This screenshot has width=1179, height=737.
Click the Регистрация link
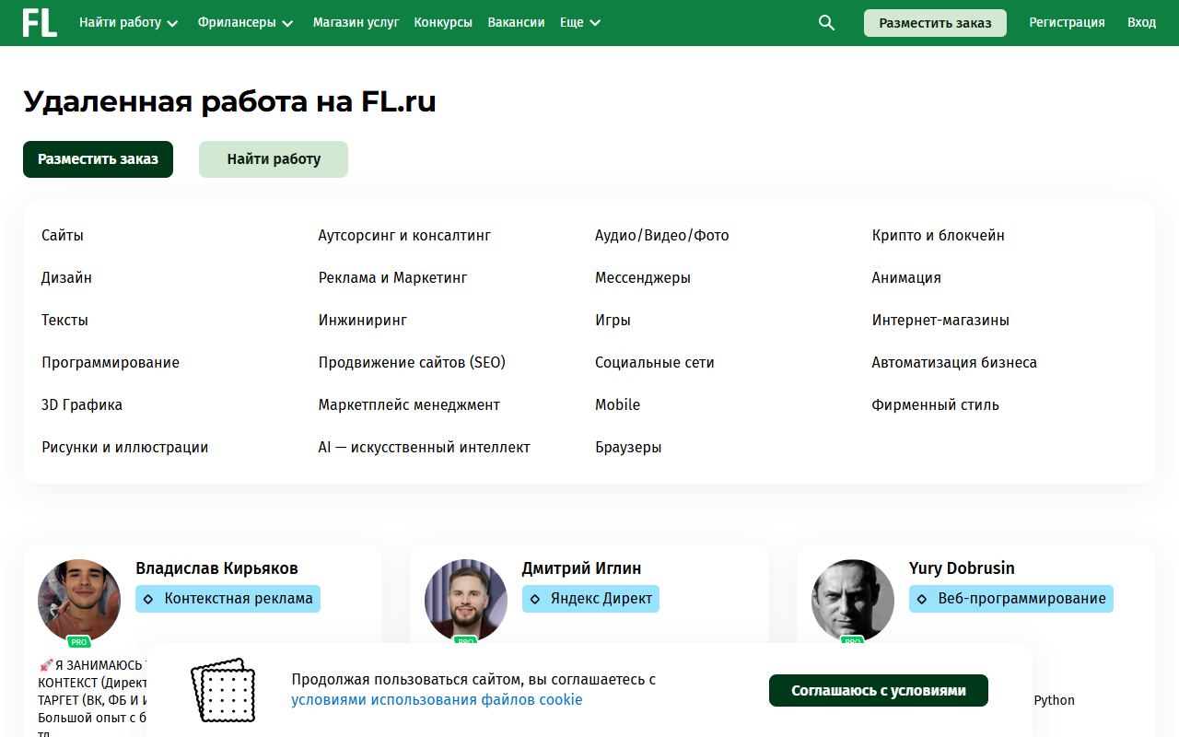[x=1067, y=23]
